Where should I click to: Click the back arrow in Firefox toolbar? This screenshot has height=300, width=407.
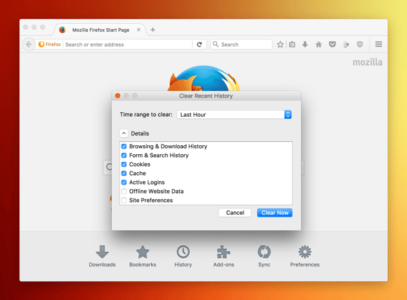(28, 45)
